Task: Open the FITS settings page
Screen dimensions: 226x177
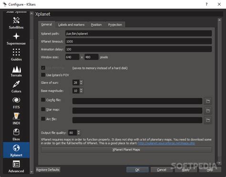Action: pos(16,103)
